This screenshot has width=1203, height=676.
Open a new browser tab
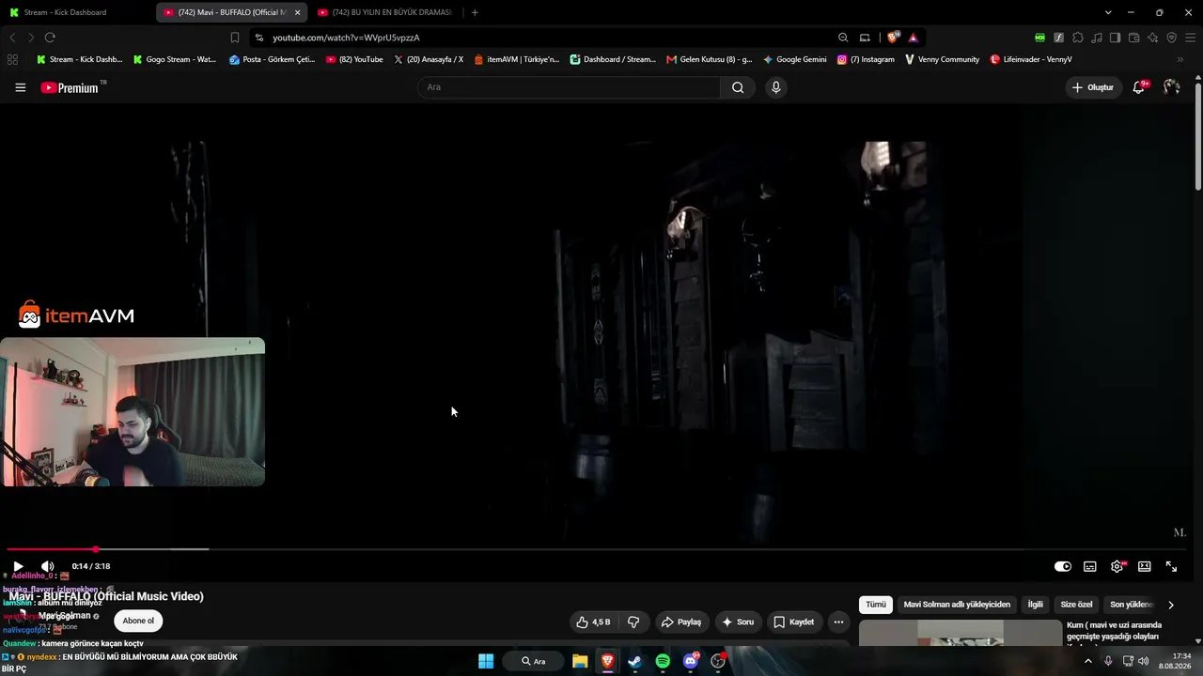point(475,12)
